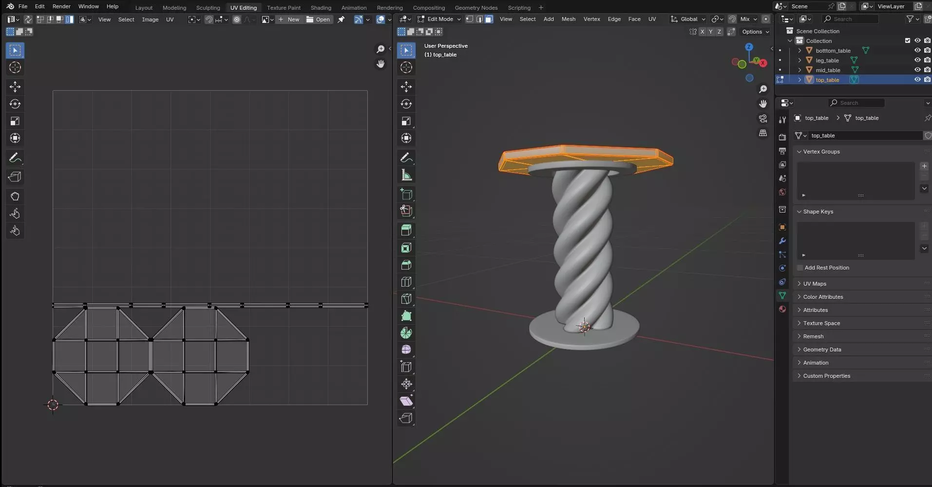Hide top_table object in viewport

click(917, 79)
